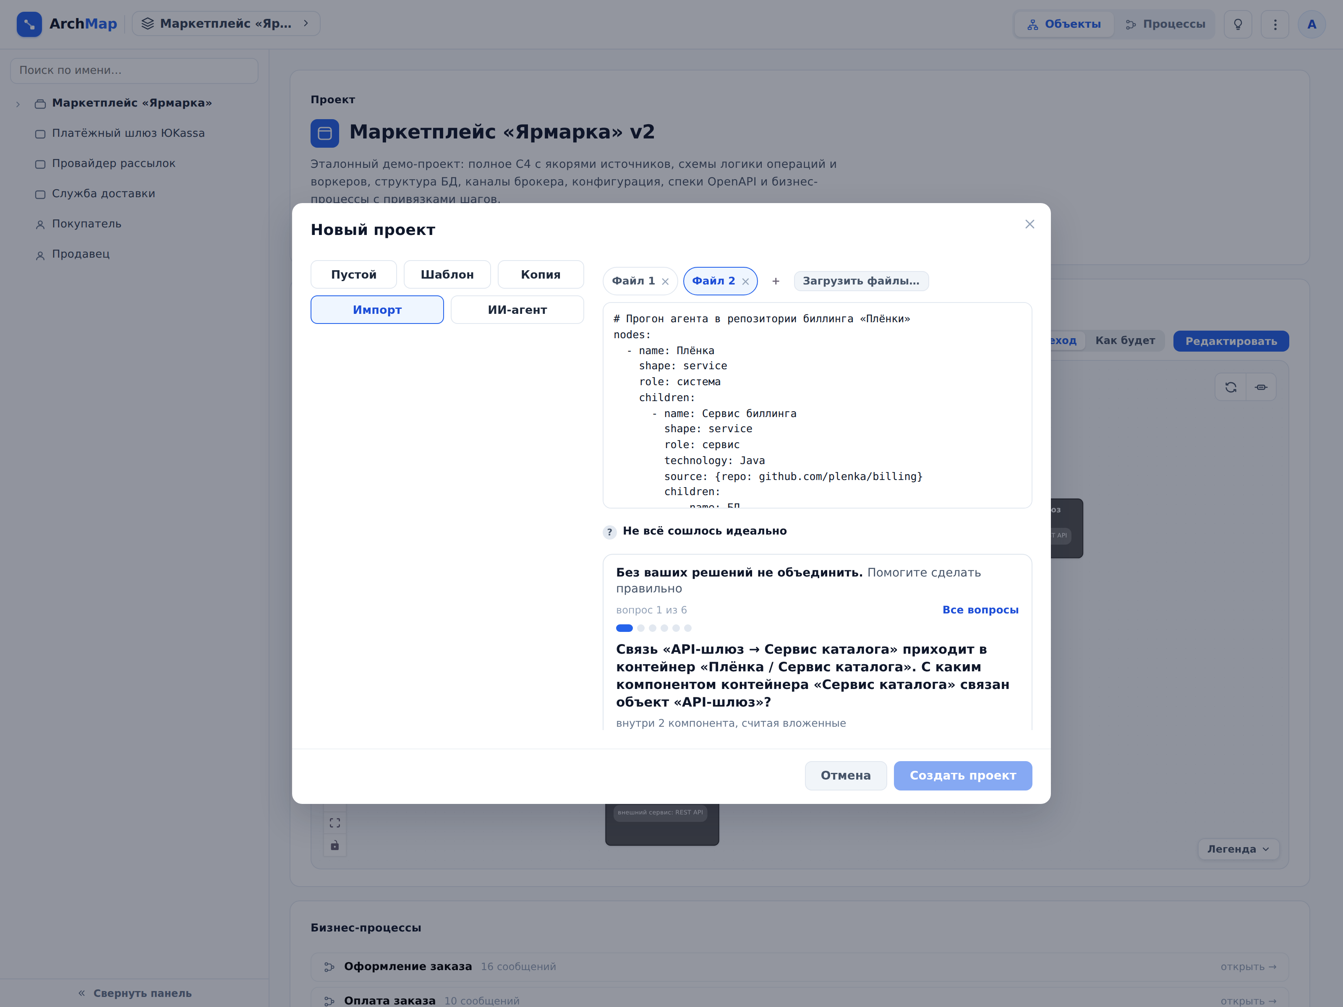This screenshot has width=1343, height=1007.
Task: Click the lock icon on canvas
Action: point(334,845)
